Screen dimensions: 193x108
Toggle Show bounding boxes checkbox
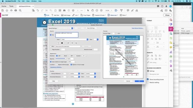148,79
